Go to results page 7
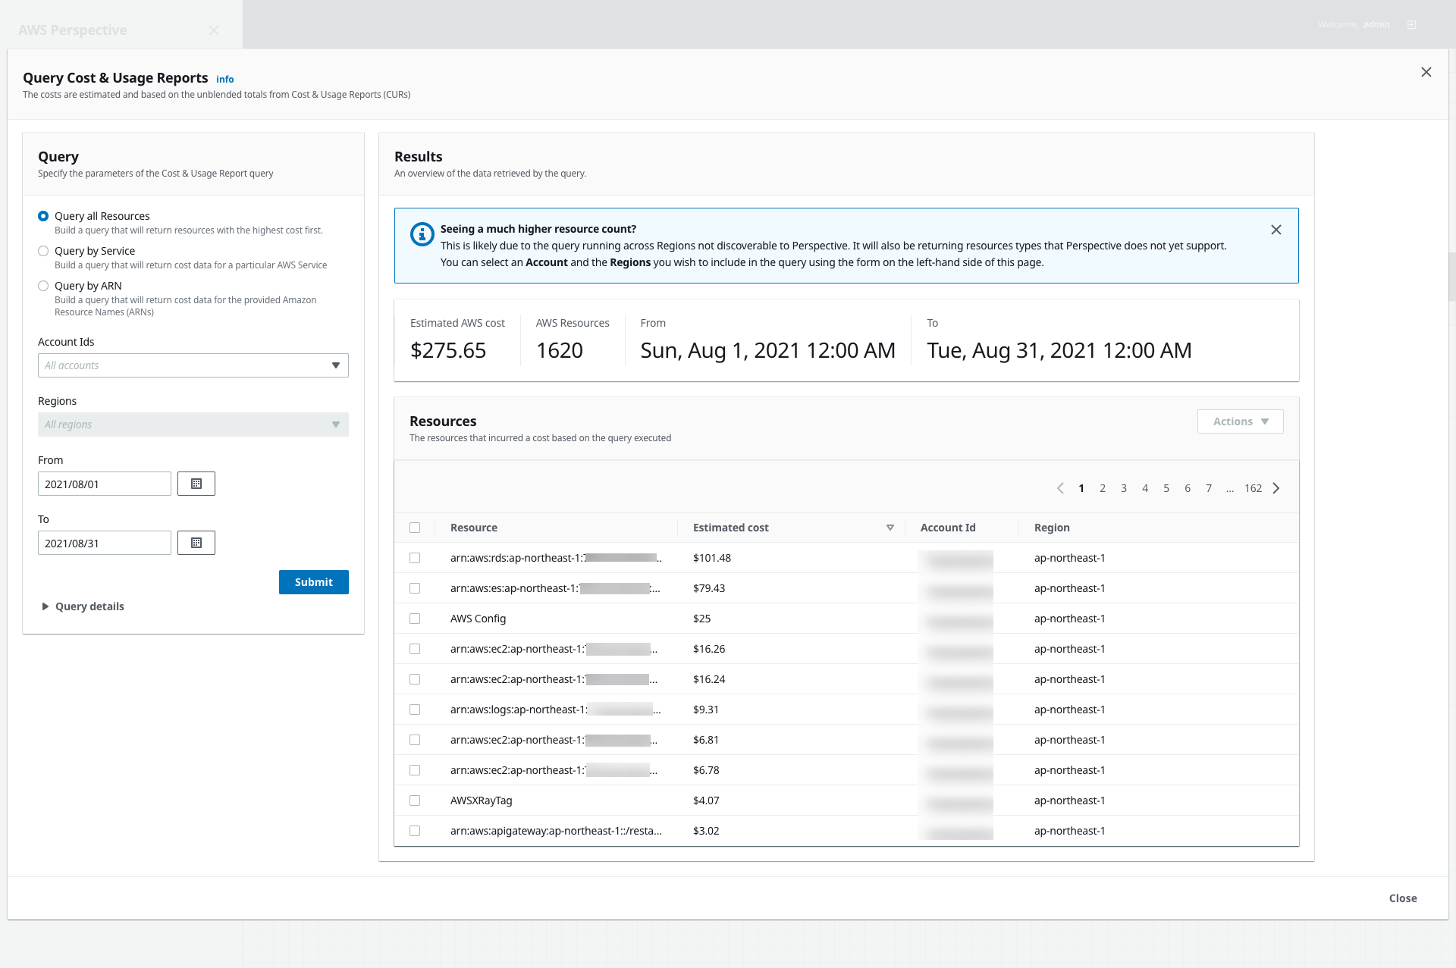This screenshot has height=968, width=1456. point(1209,488)
